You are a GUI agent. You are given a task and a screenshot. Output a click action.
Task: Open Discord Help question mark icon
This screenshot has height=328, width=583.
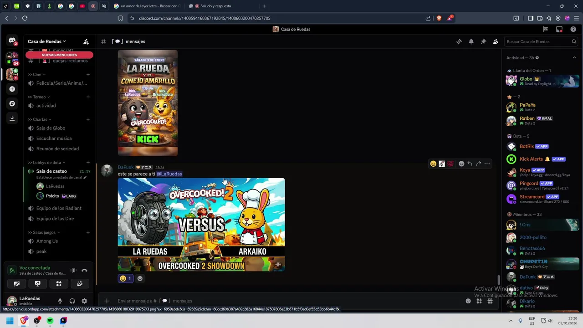[573, 29]
